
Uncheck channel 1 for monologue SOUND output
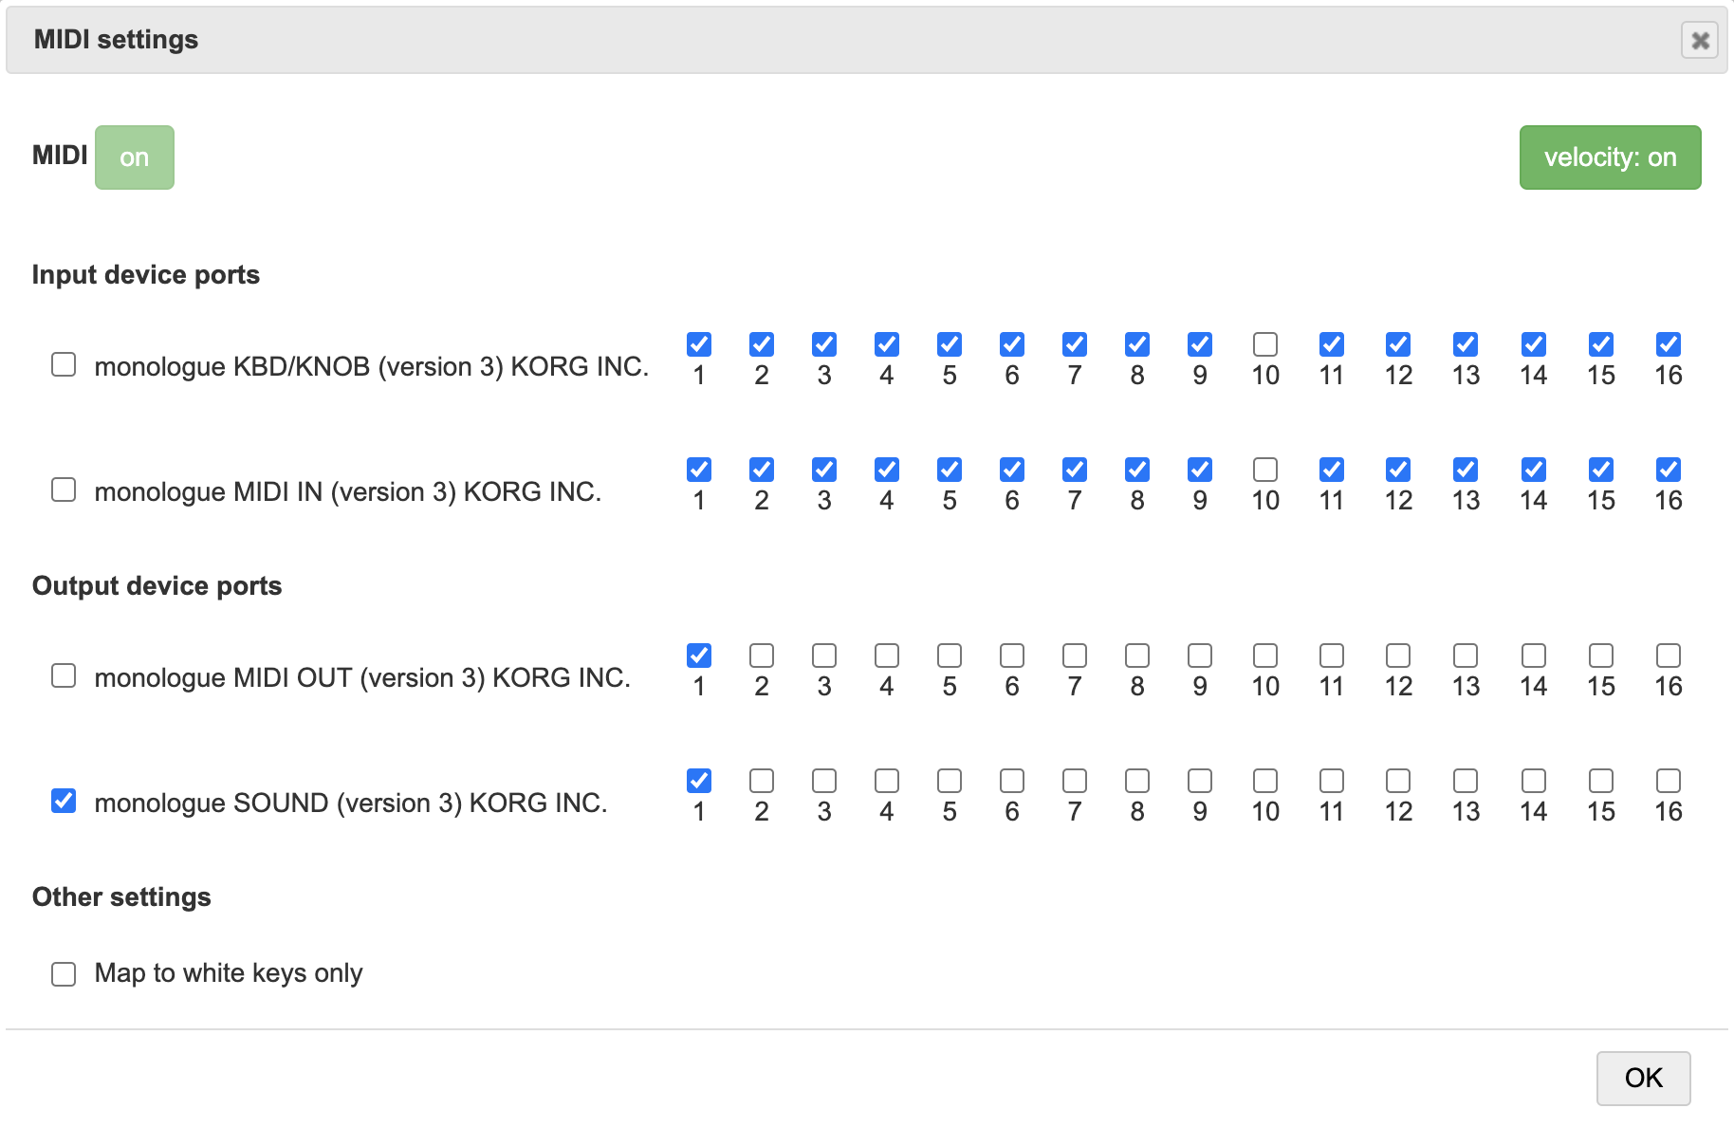point(699,781)
